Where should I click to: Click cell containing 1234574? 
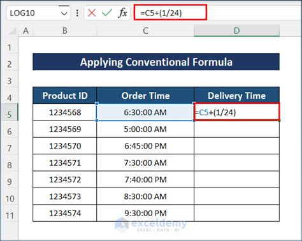click(65, 213)
